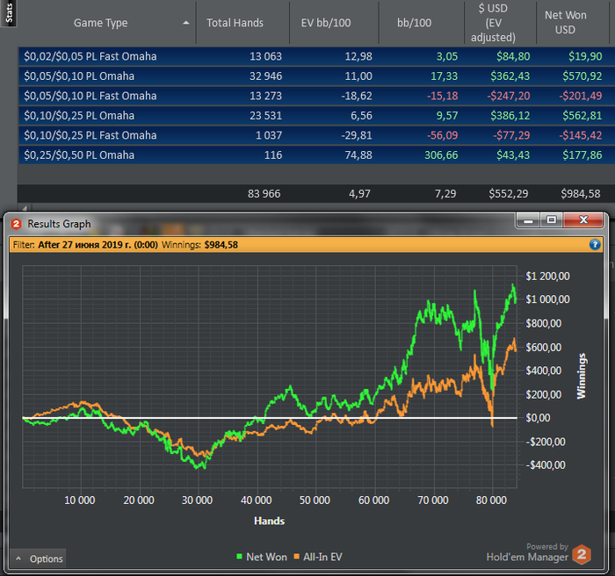The height and width of the screenshot is (576, 615).
Task: Select the $0,05/$0,10 PL Omaha row
Action: 316,76
